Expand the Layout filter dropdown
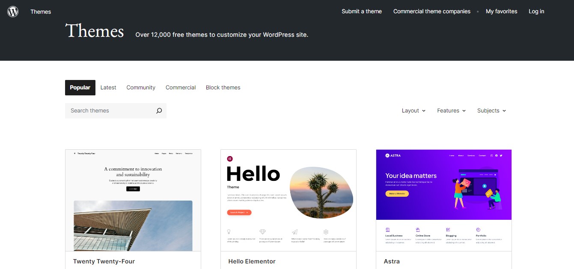The height and width of the screenshot is (269, 574). tap(413, 111)
